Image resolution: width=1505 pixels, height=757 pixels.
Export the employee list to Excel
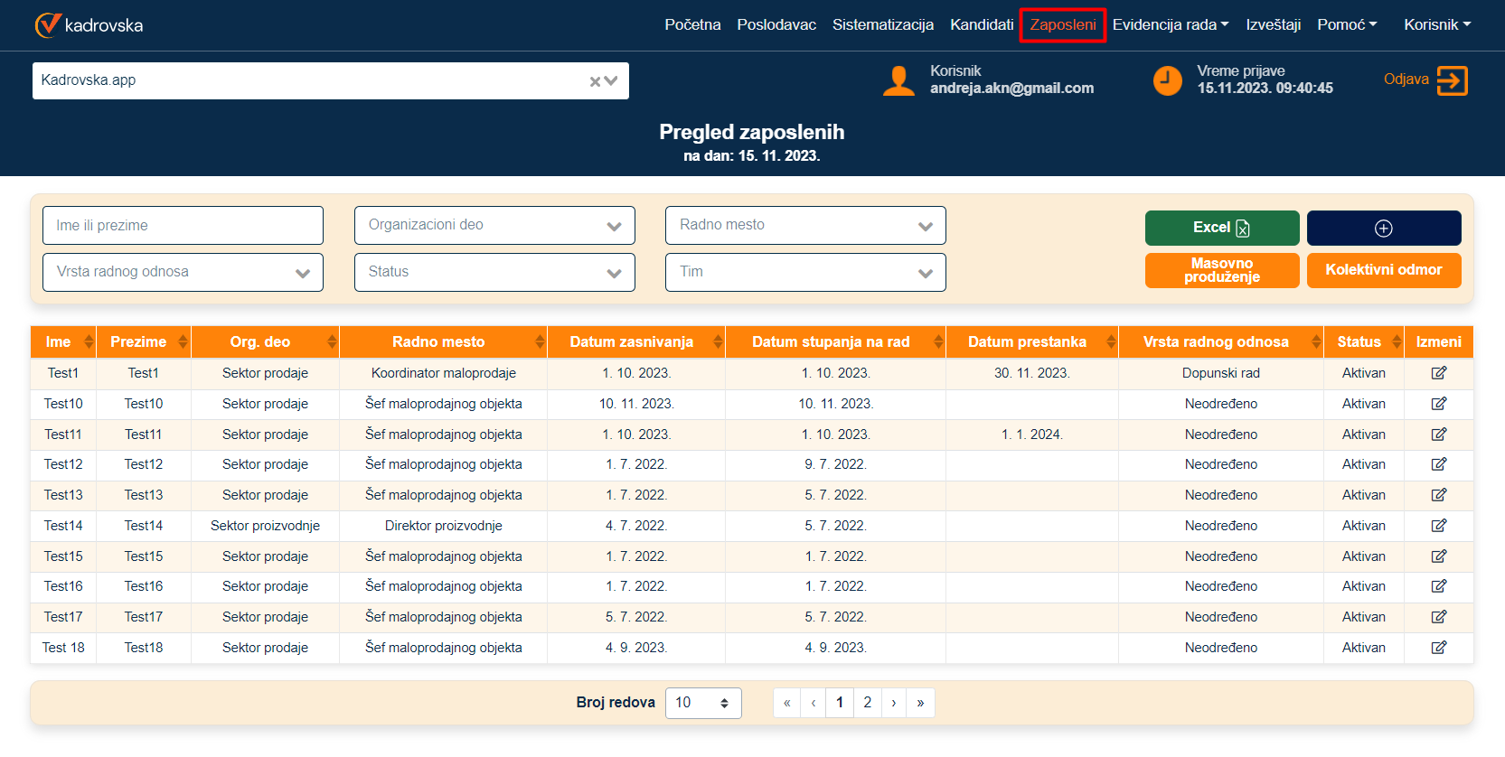1221,229
